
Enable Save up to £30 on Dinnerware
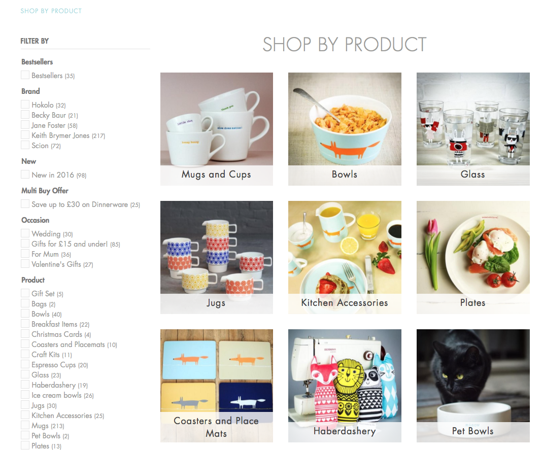coord(25,203)
